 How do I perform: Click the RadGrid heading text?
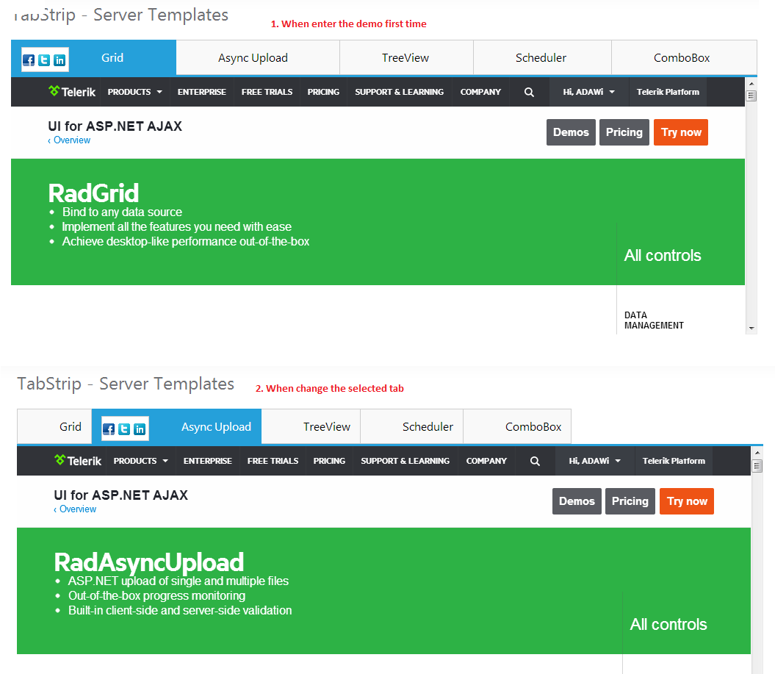pyautogui.click(x=93, y=193)
